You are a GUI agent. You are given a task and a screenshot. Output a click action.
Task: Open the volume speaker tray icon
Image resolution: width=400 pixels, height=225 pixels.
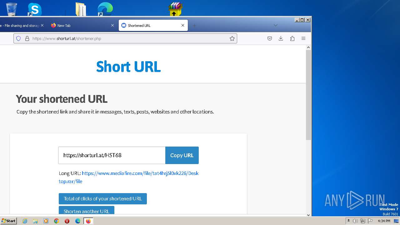coord(355,221)
